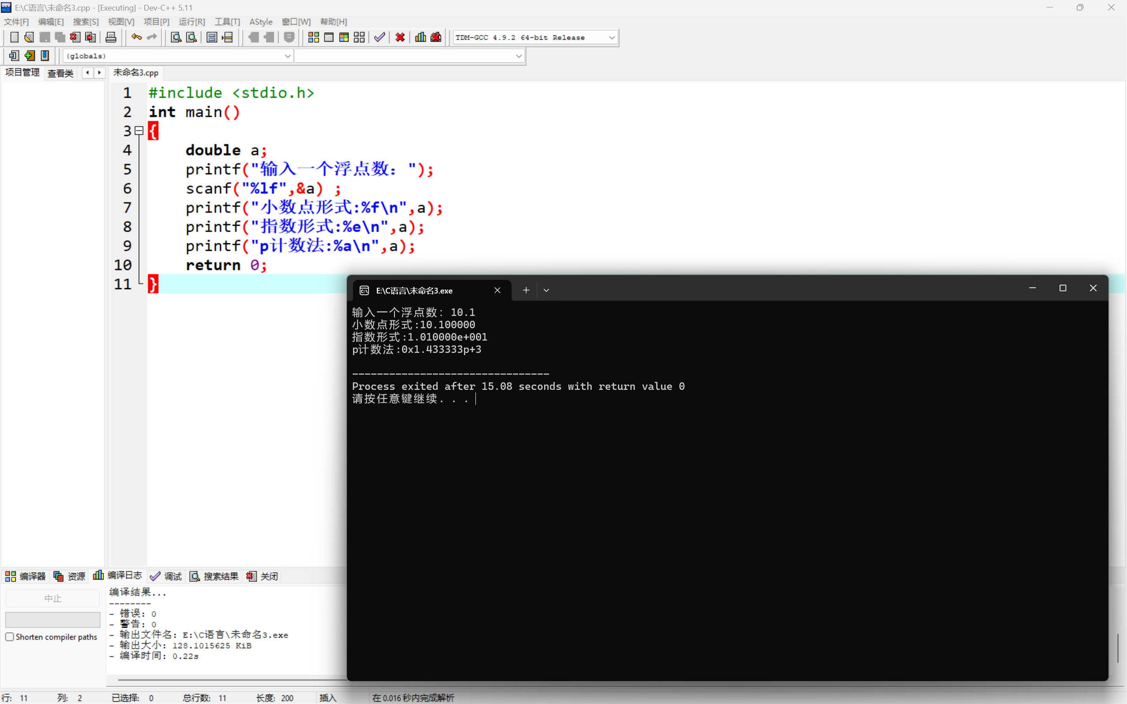The height and width of the screenshot is (704, 1127).
Task: Switch to the 查看类 tab
Action: 61,73
